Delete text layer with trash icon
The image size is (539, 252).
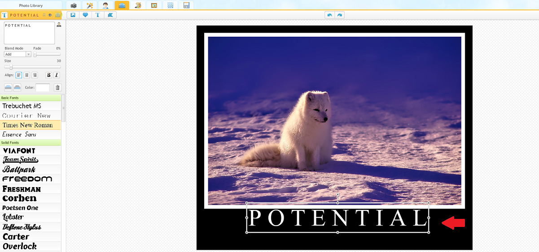[x=57, y=87]
